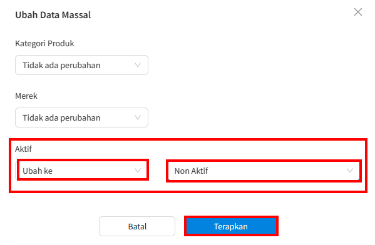Screen dimensions: 375x245
Task: Open the Kategori Produk dropdown
Action: point(81,65)
